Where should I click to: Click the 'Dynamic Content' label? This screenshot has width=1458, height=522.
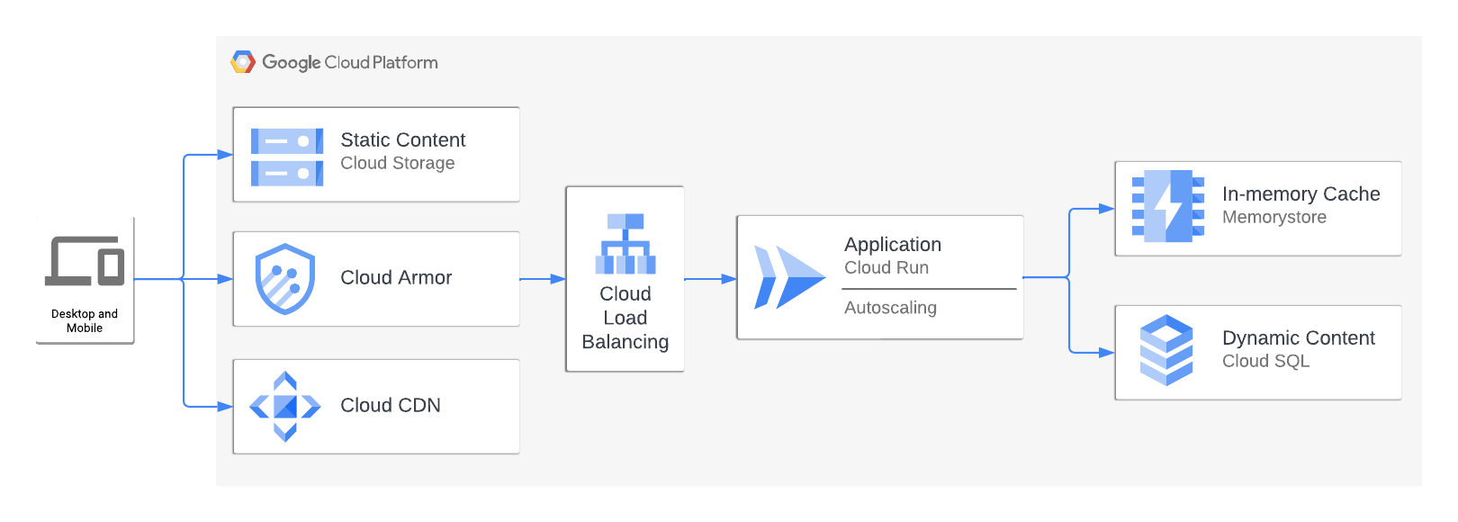pyautogui.click(x=1299, y=337)
